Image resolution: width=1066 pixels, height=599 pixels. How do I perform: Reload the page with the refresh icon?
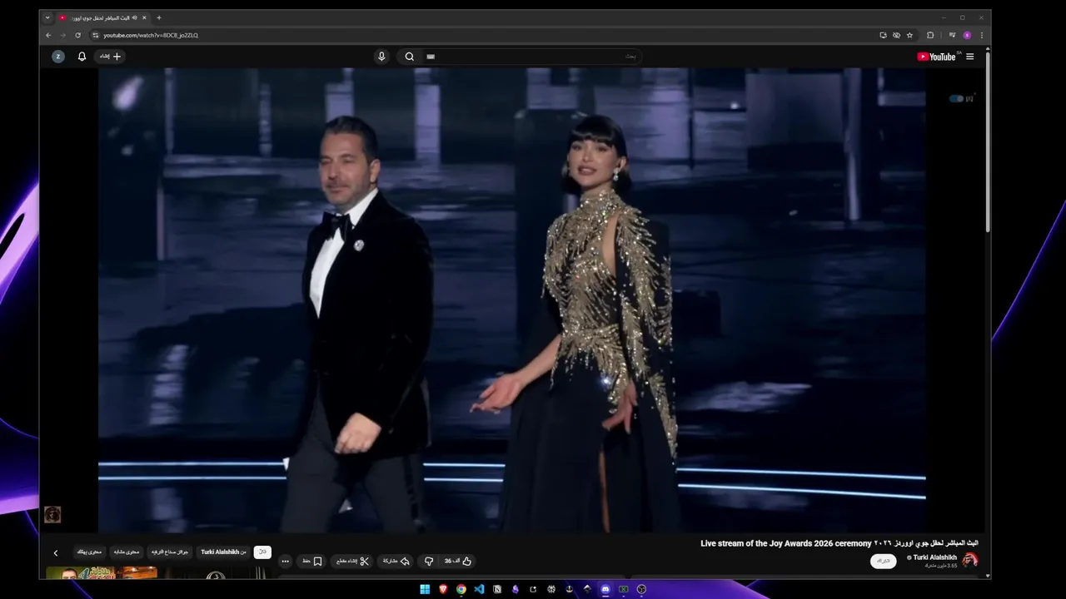coord(78,35)
